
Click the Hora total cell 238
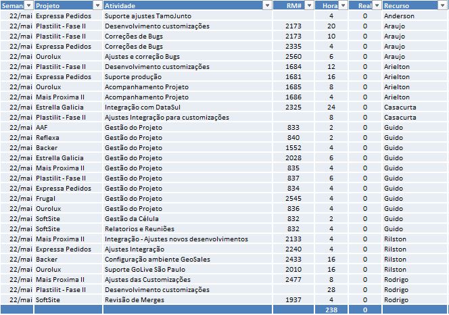331,310
